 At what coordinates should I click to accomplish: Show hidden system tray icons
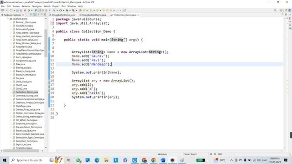(231, 160)
